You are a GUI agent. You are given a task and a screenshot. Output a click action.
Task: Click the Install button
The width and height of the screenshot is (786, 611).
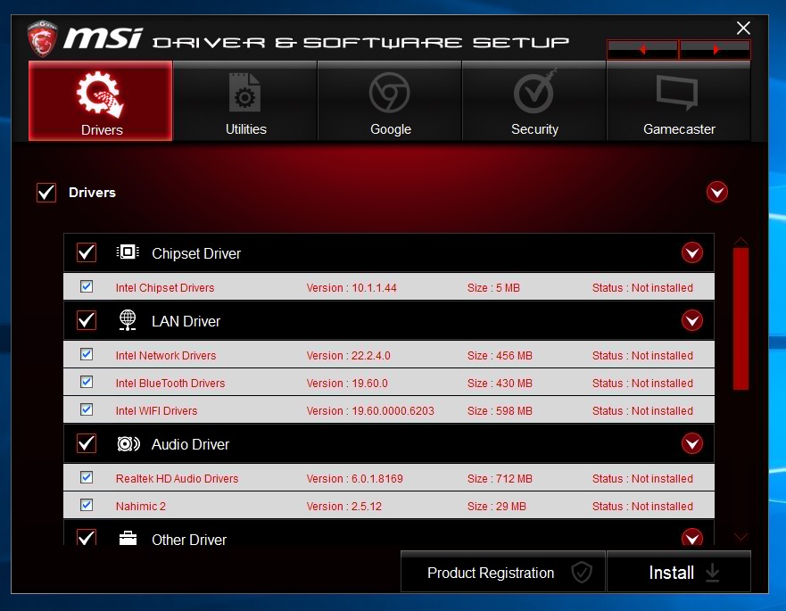click(x=679, y=573)
